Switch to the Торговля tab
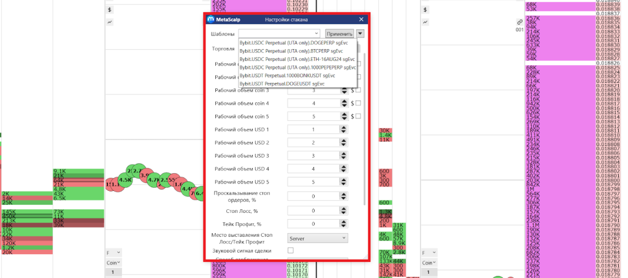Viewport: 628px width, 278px height. coord(223,49)
